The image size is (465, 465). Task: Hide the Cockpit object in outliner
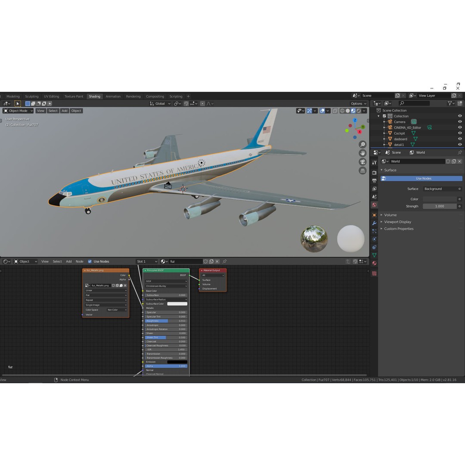pos(460,133)
